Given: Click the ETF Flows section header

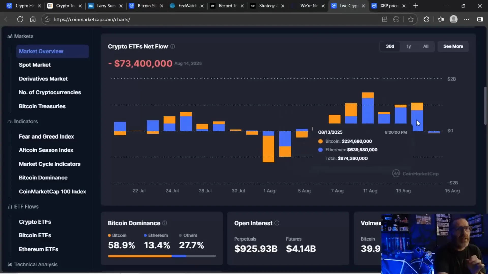Looking at the screenshot, I should [23, 207].
